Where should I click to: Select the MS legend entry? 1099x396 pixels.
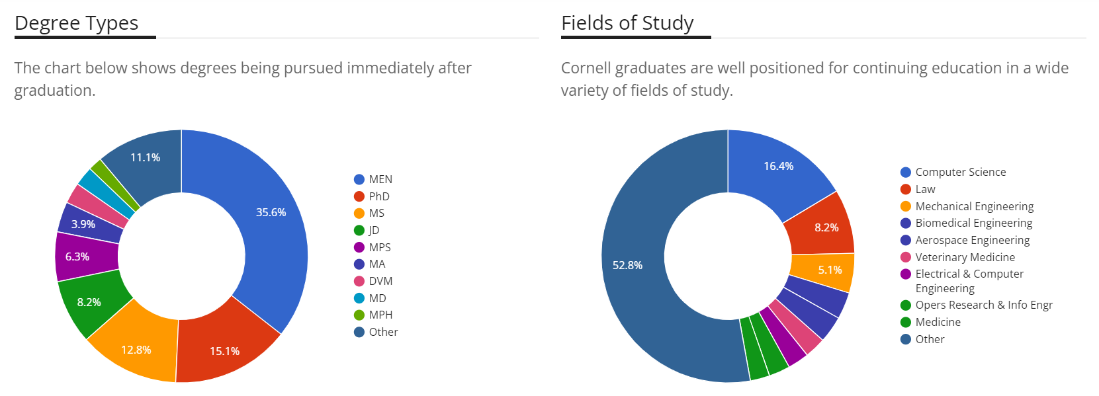point(376,213)
